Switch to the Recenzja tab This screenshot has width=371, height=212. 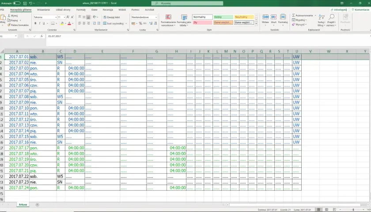coord(108,10)
